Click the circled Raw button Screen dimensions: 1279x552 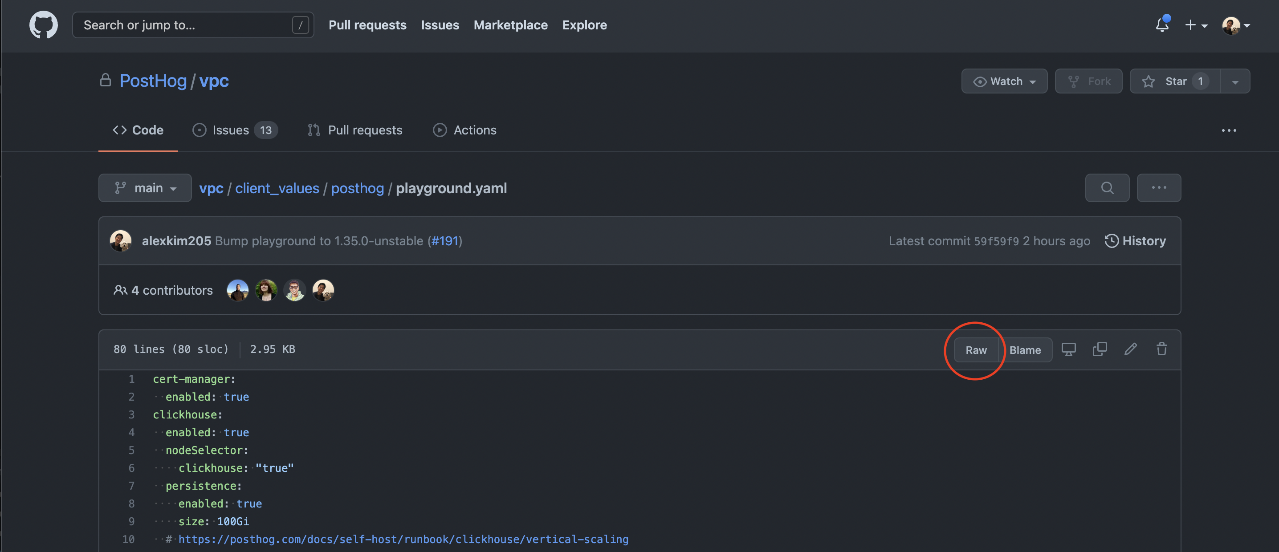976,349
